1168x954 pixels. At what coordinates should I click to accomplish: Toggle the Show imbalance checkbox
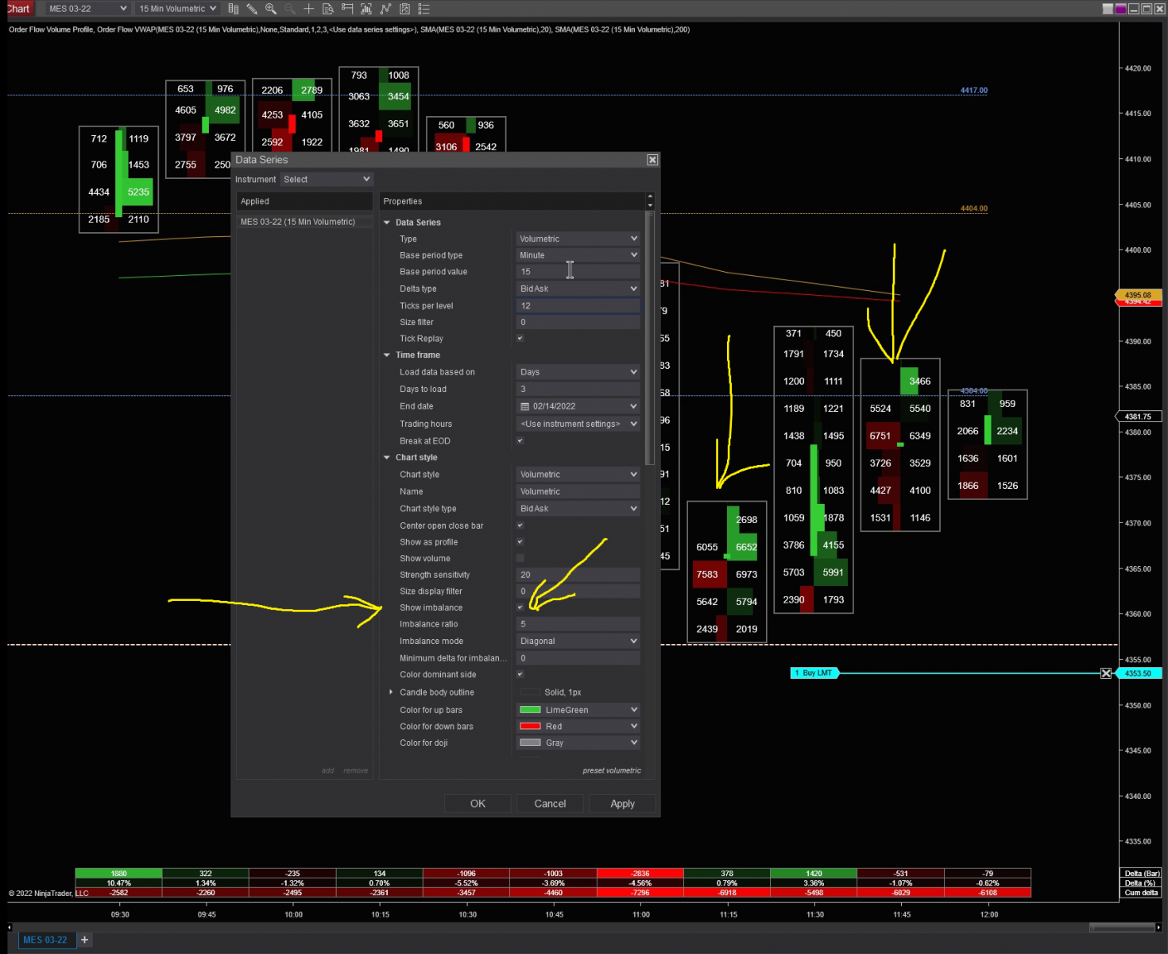520,607
